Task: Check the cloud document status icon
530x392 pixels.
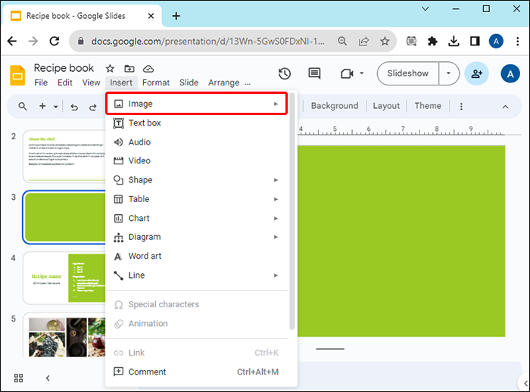Action: click(x=148, y=69)
